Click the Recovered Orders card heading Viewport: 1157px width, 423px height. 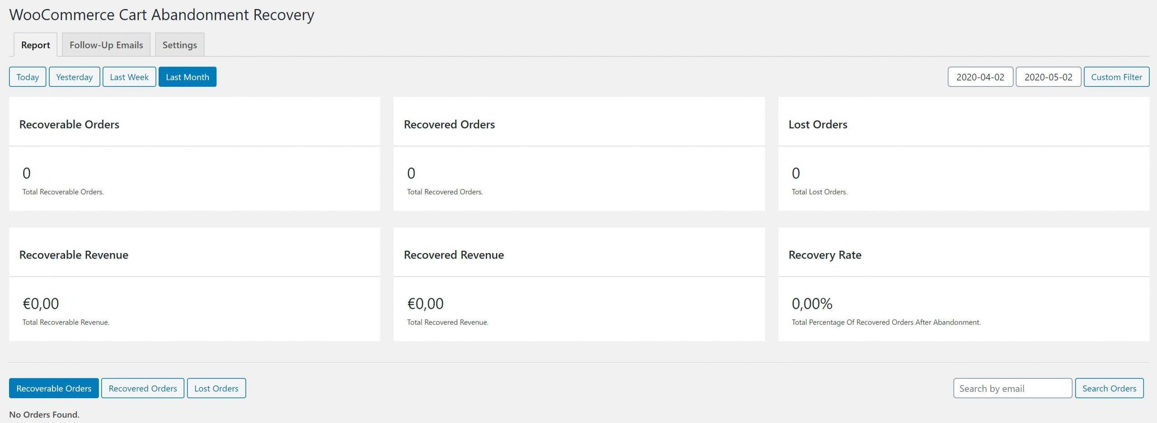click(449, 124)
